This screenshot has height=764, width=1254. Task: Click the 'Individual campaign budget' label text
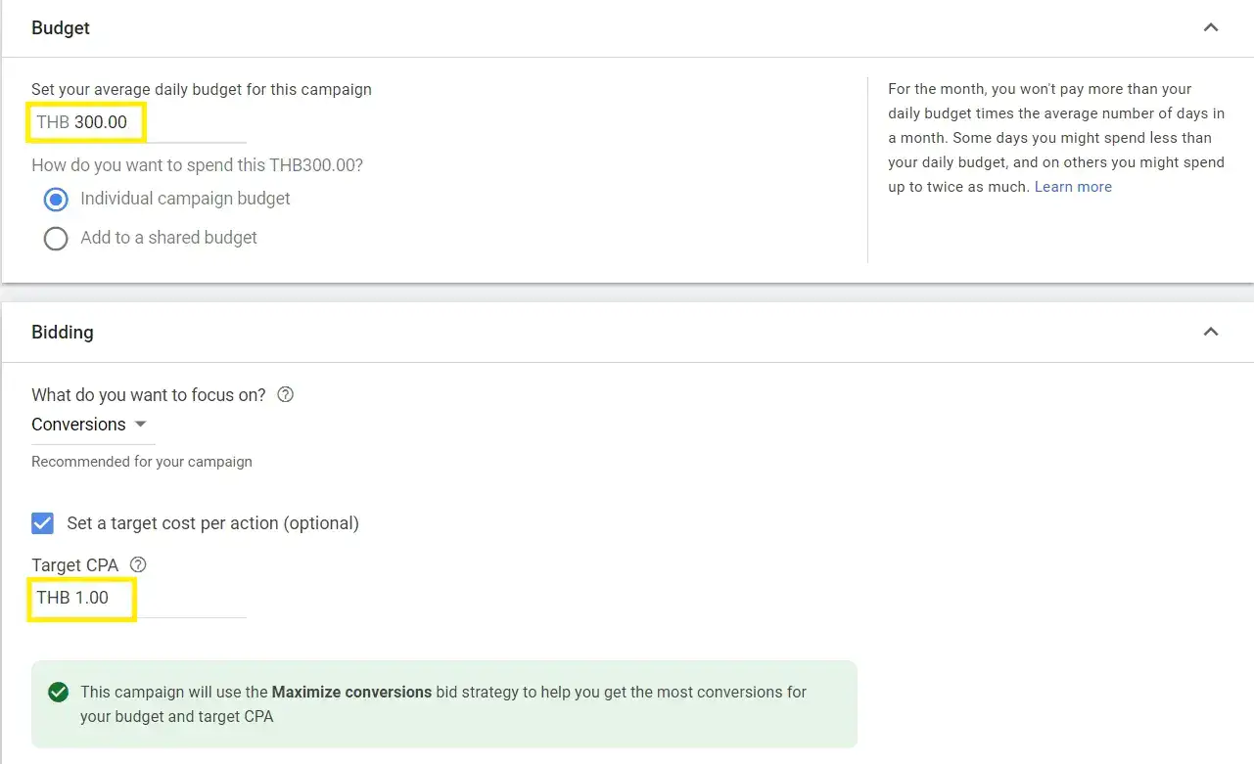pyautogui.click(x=185, y=199)
